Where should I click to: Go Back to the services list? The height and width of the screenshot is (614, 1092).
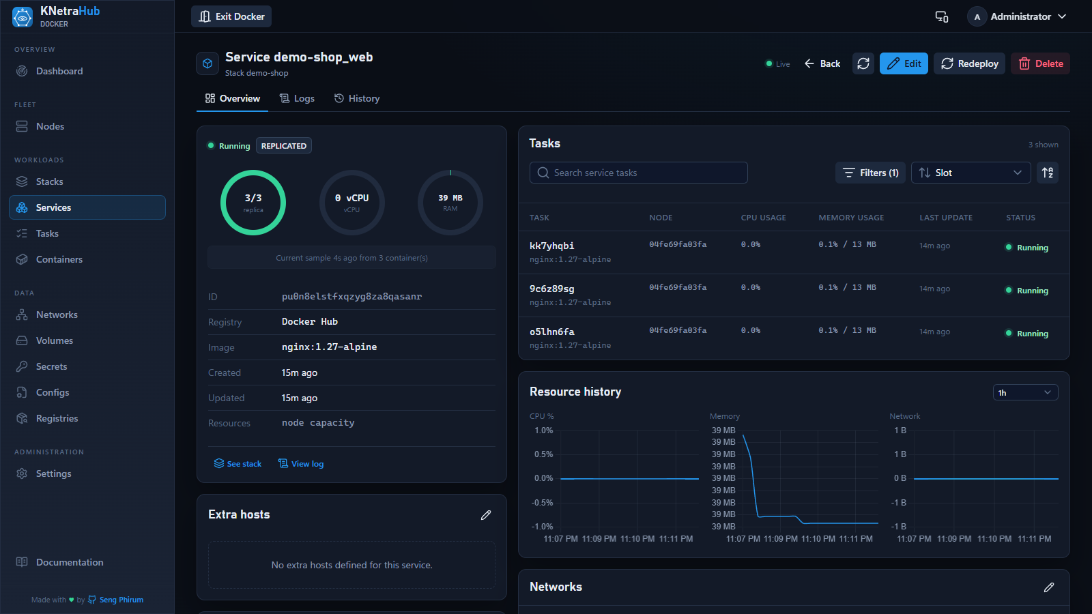click(822, 63)
